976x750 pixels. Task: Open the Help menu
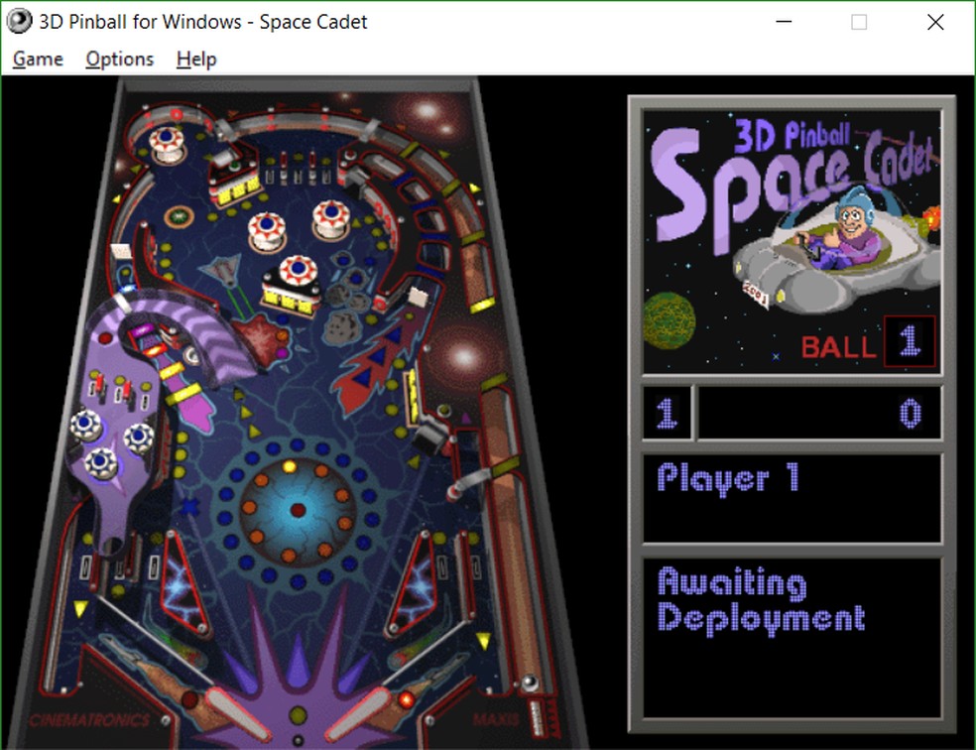click(195, 59)
